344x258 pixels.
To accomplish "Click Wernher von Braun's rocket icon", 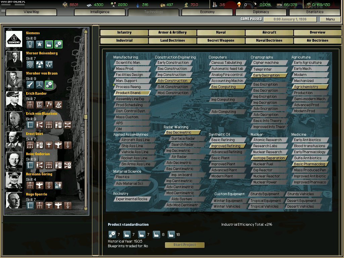I will click(30, 85).
